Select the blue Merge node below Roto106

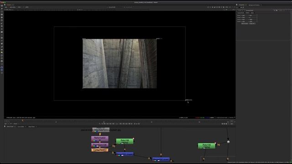click(125, 154)
